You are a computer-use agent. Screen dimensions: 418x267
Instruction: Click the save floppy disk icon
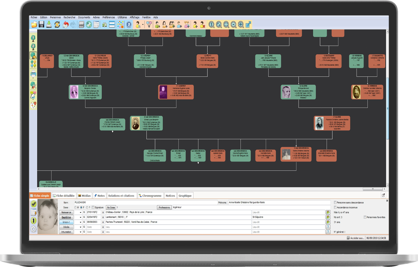41,25
